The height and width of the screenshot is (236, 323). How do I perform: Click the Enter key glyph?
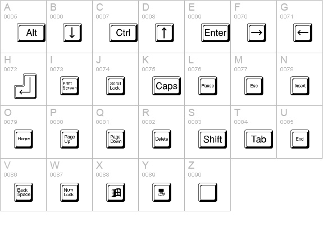[215, 33]
